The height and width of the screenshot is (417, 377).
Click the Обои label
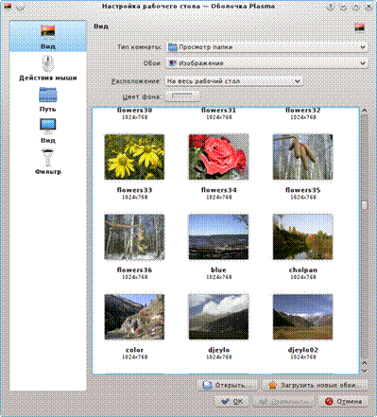(152, 63)
